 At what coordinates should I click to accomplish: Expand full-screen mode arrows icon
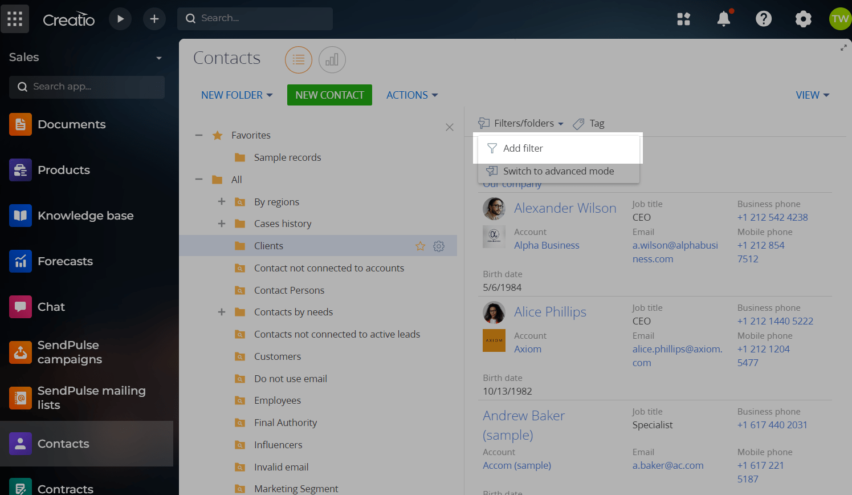click(x=843, y=48)
